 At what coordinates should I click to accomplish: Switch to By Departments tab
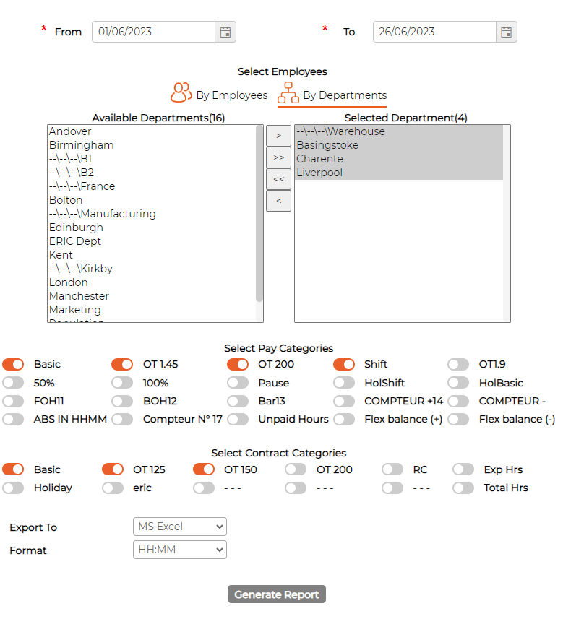pyautogui.click(x=332, y=93)
